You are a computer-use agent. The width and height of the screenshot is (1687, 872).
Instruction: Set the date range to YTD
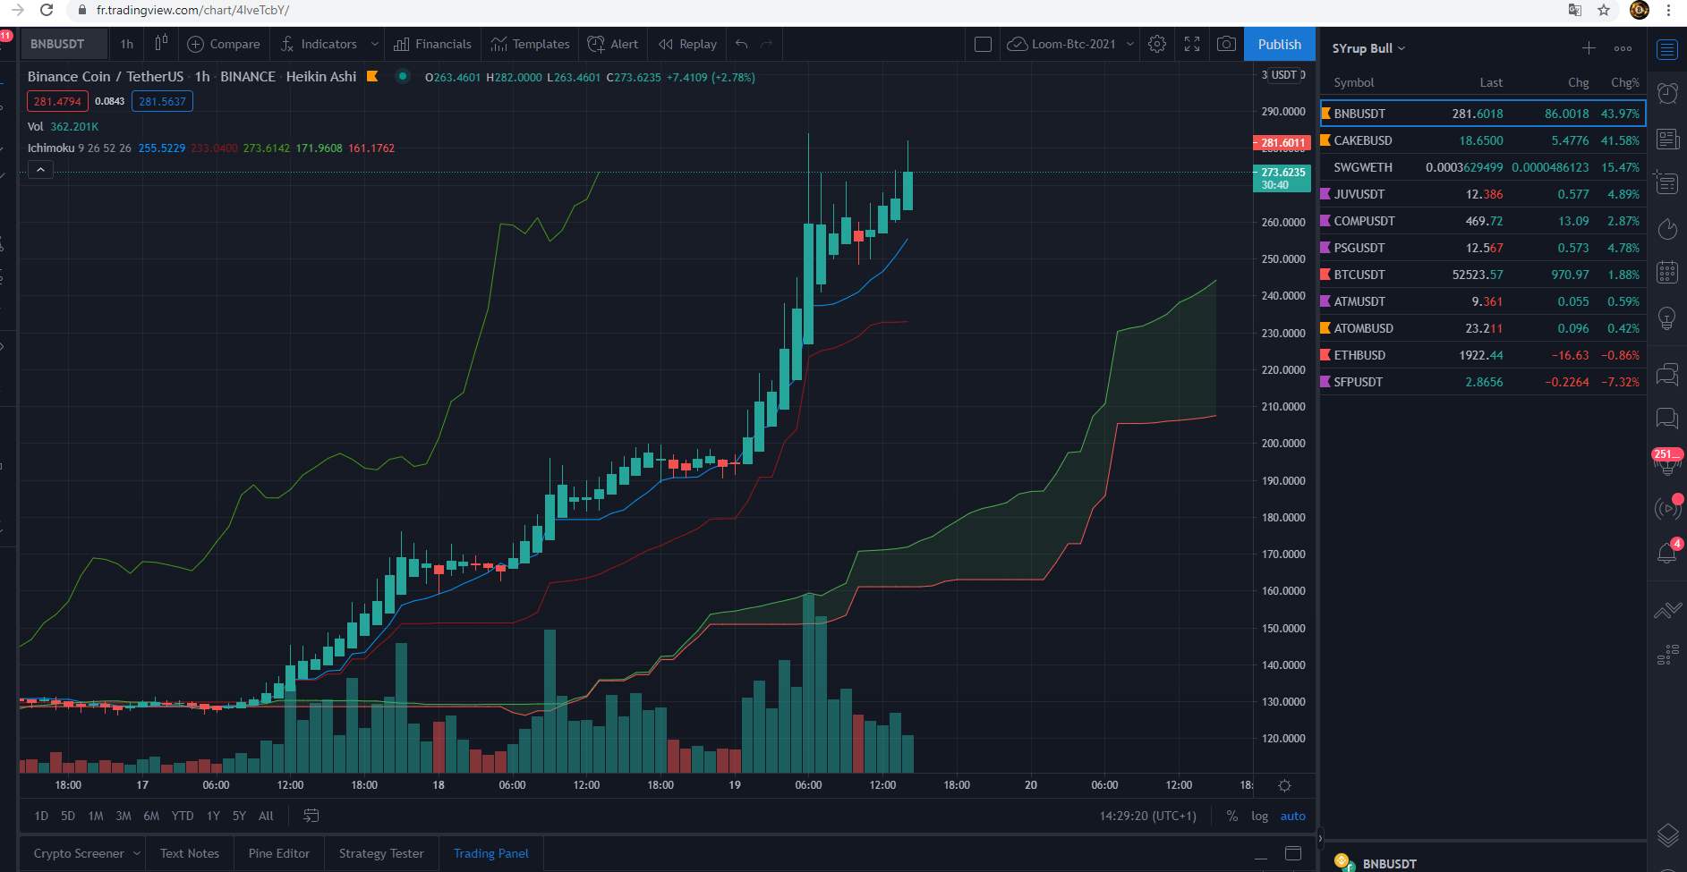pyautogui.click(x=183, y=816)
